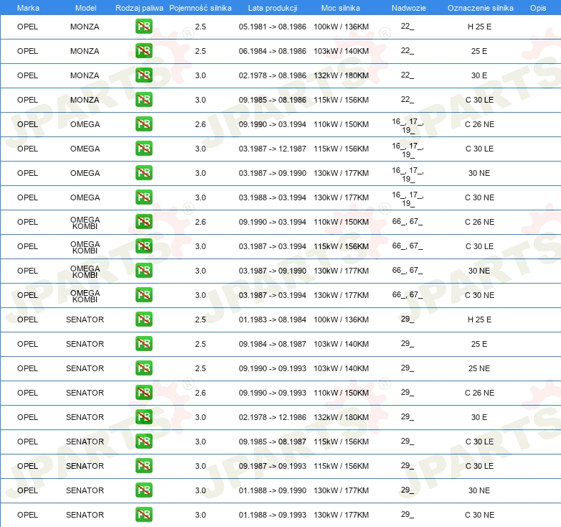Click fuel icon in Senator 25 NE row
This screenshot has height=527, width=561.
tap(143, 368)
